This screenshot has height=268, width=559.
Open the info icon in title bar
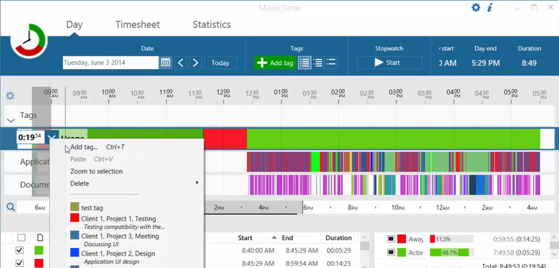click(490, 8)
